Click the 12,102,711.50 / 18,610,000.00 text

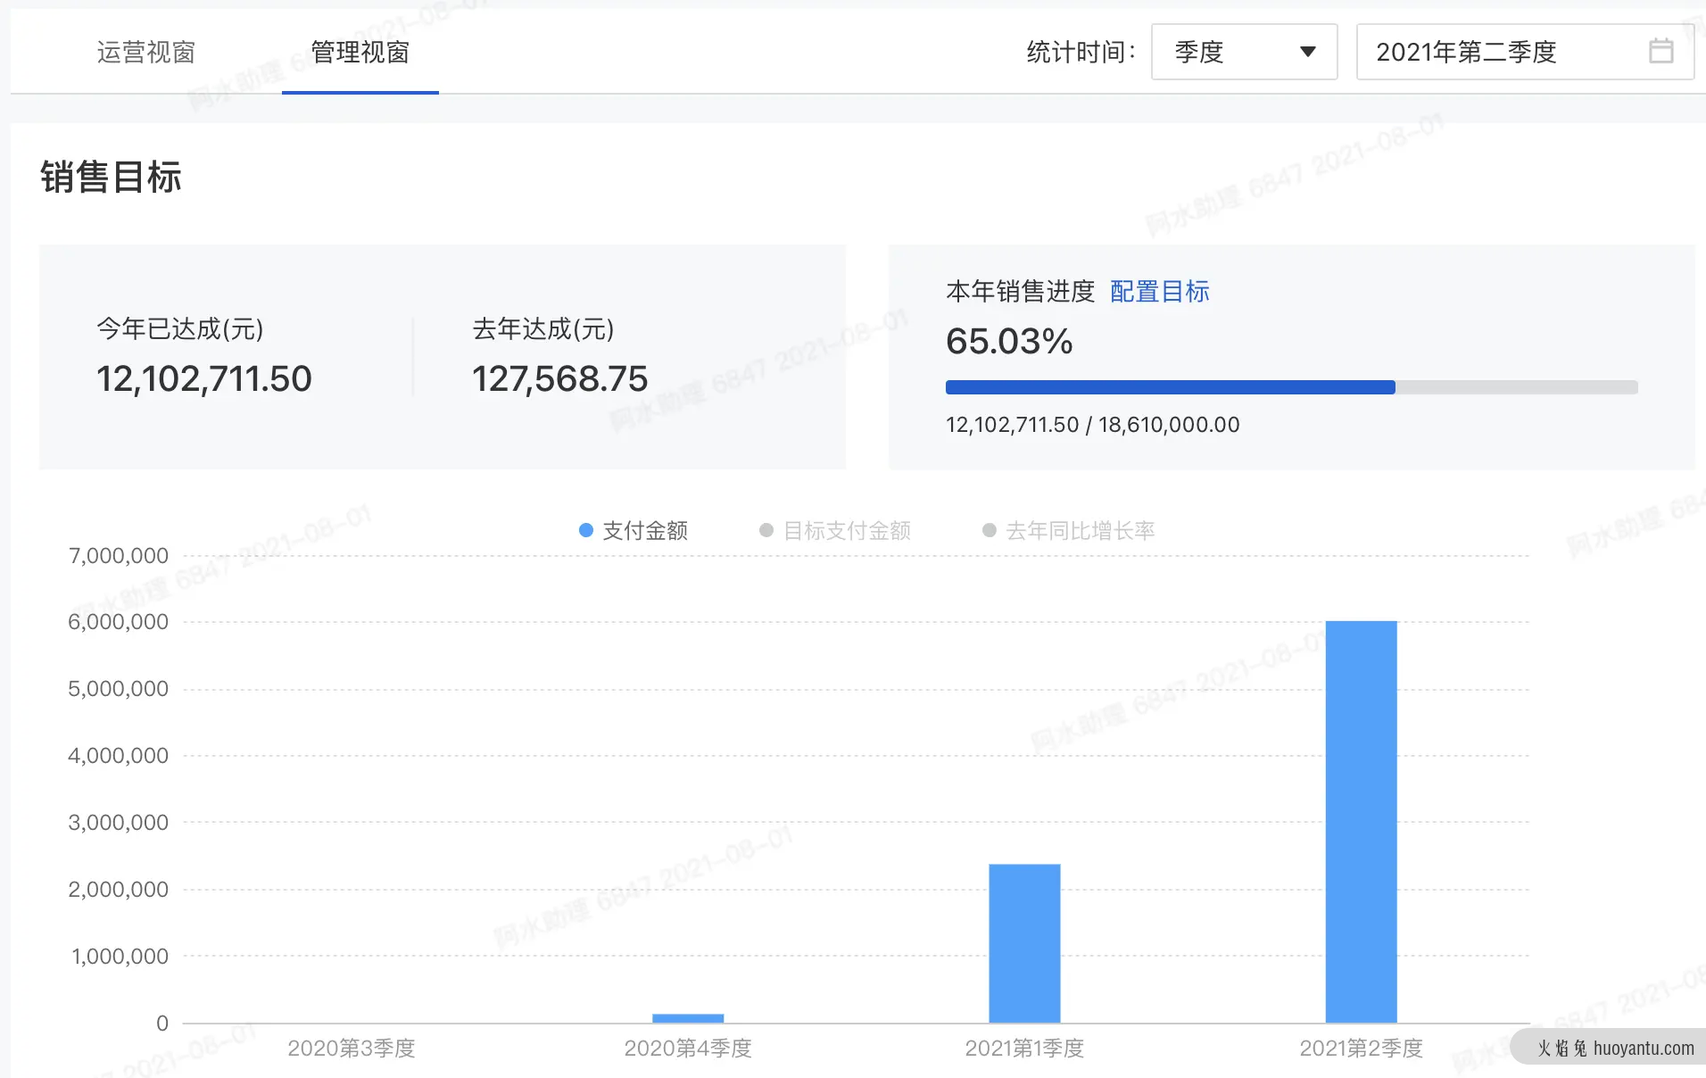[1093, 425]
